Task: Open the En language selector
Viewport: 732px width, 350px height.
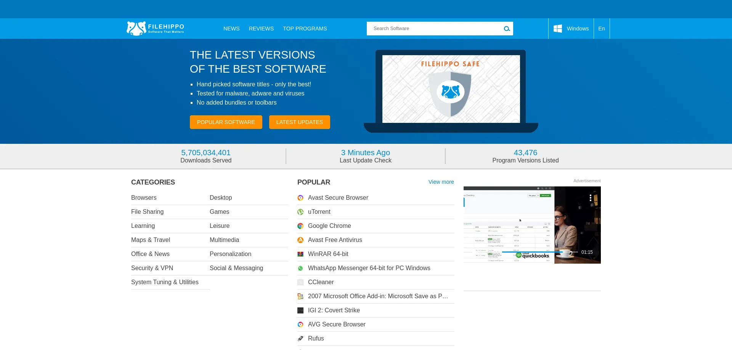Action: [x=602, y=29]
